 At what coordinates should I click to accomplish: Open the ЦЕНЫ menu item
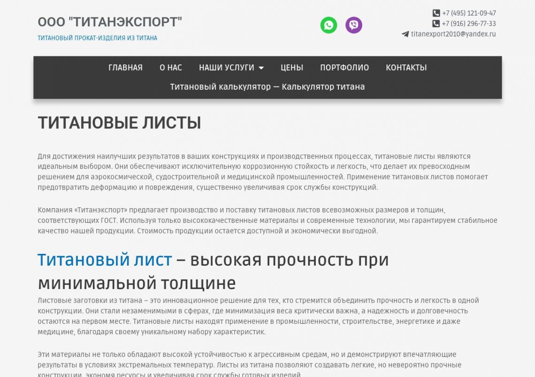pyautogui.click(x=292, y=68)
